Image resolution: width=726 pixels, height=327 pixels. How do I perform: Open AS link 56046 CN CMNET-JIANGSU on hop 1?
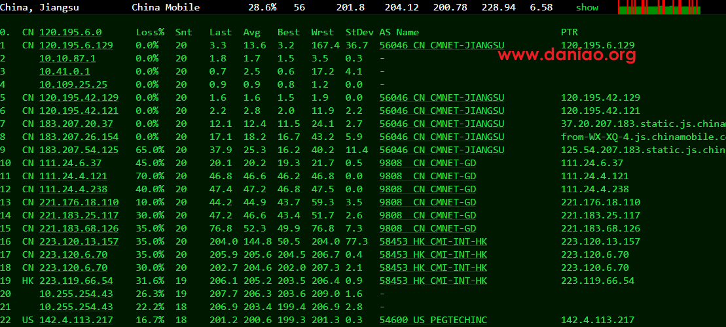(442, 45)
